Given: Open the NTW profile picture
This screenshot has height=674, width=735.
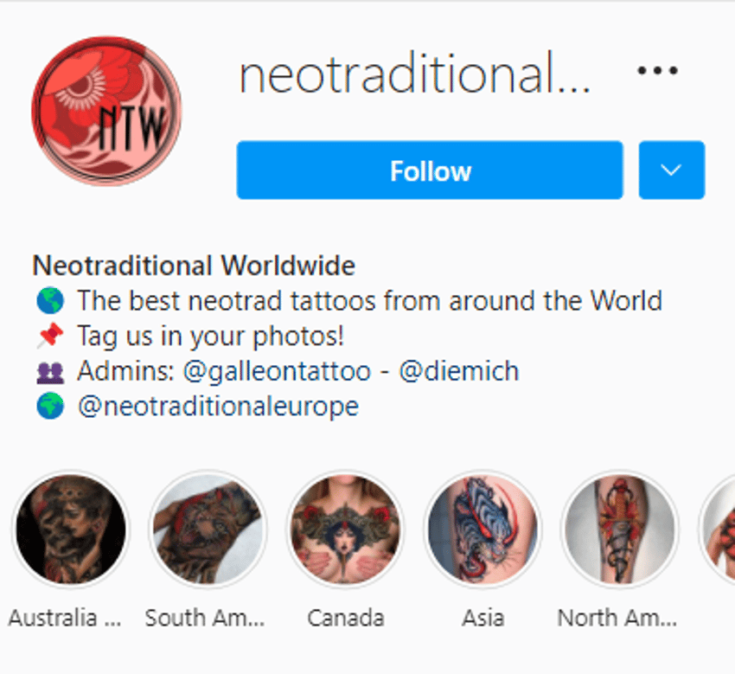Looking at the screenshot, I should [x=107, y=110].
